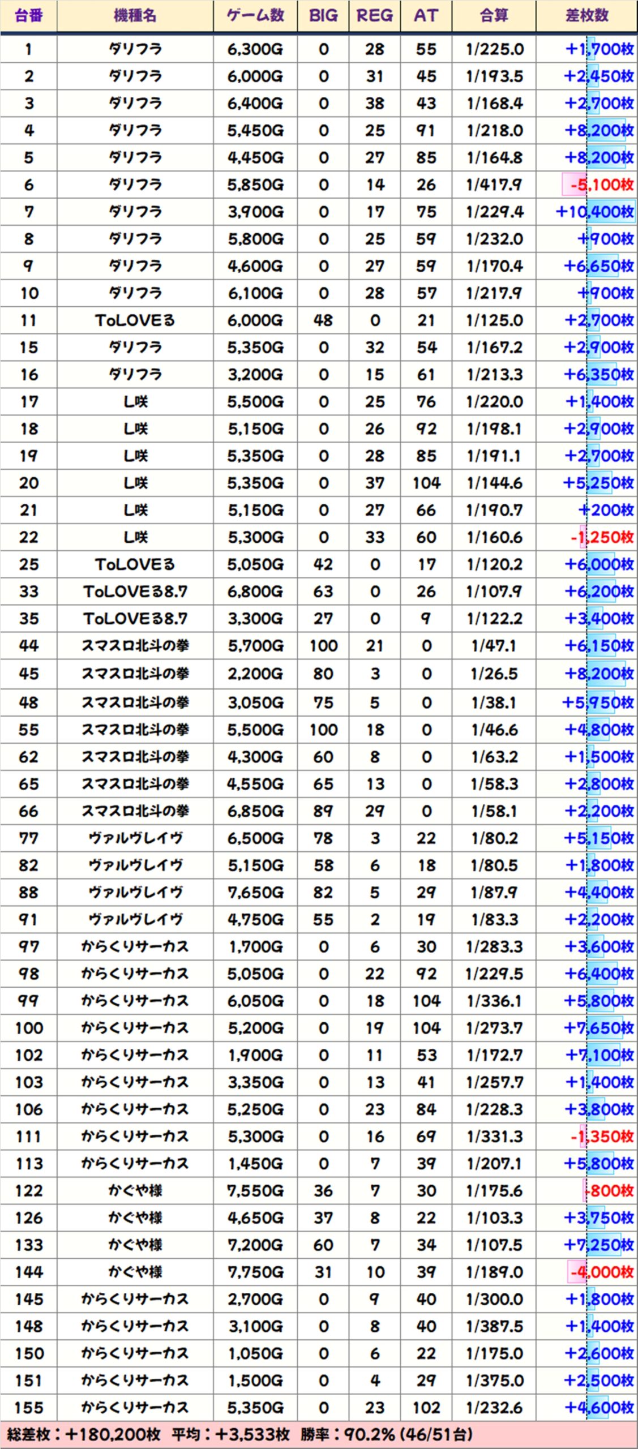Select the +5,950枚 value in row 48

click(598, 702)
